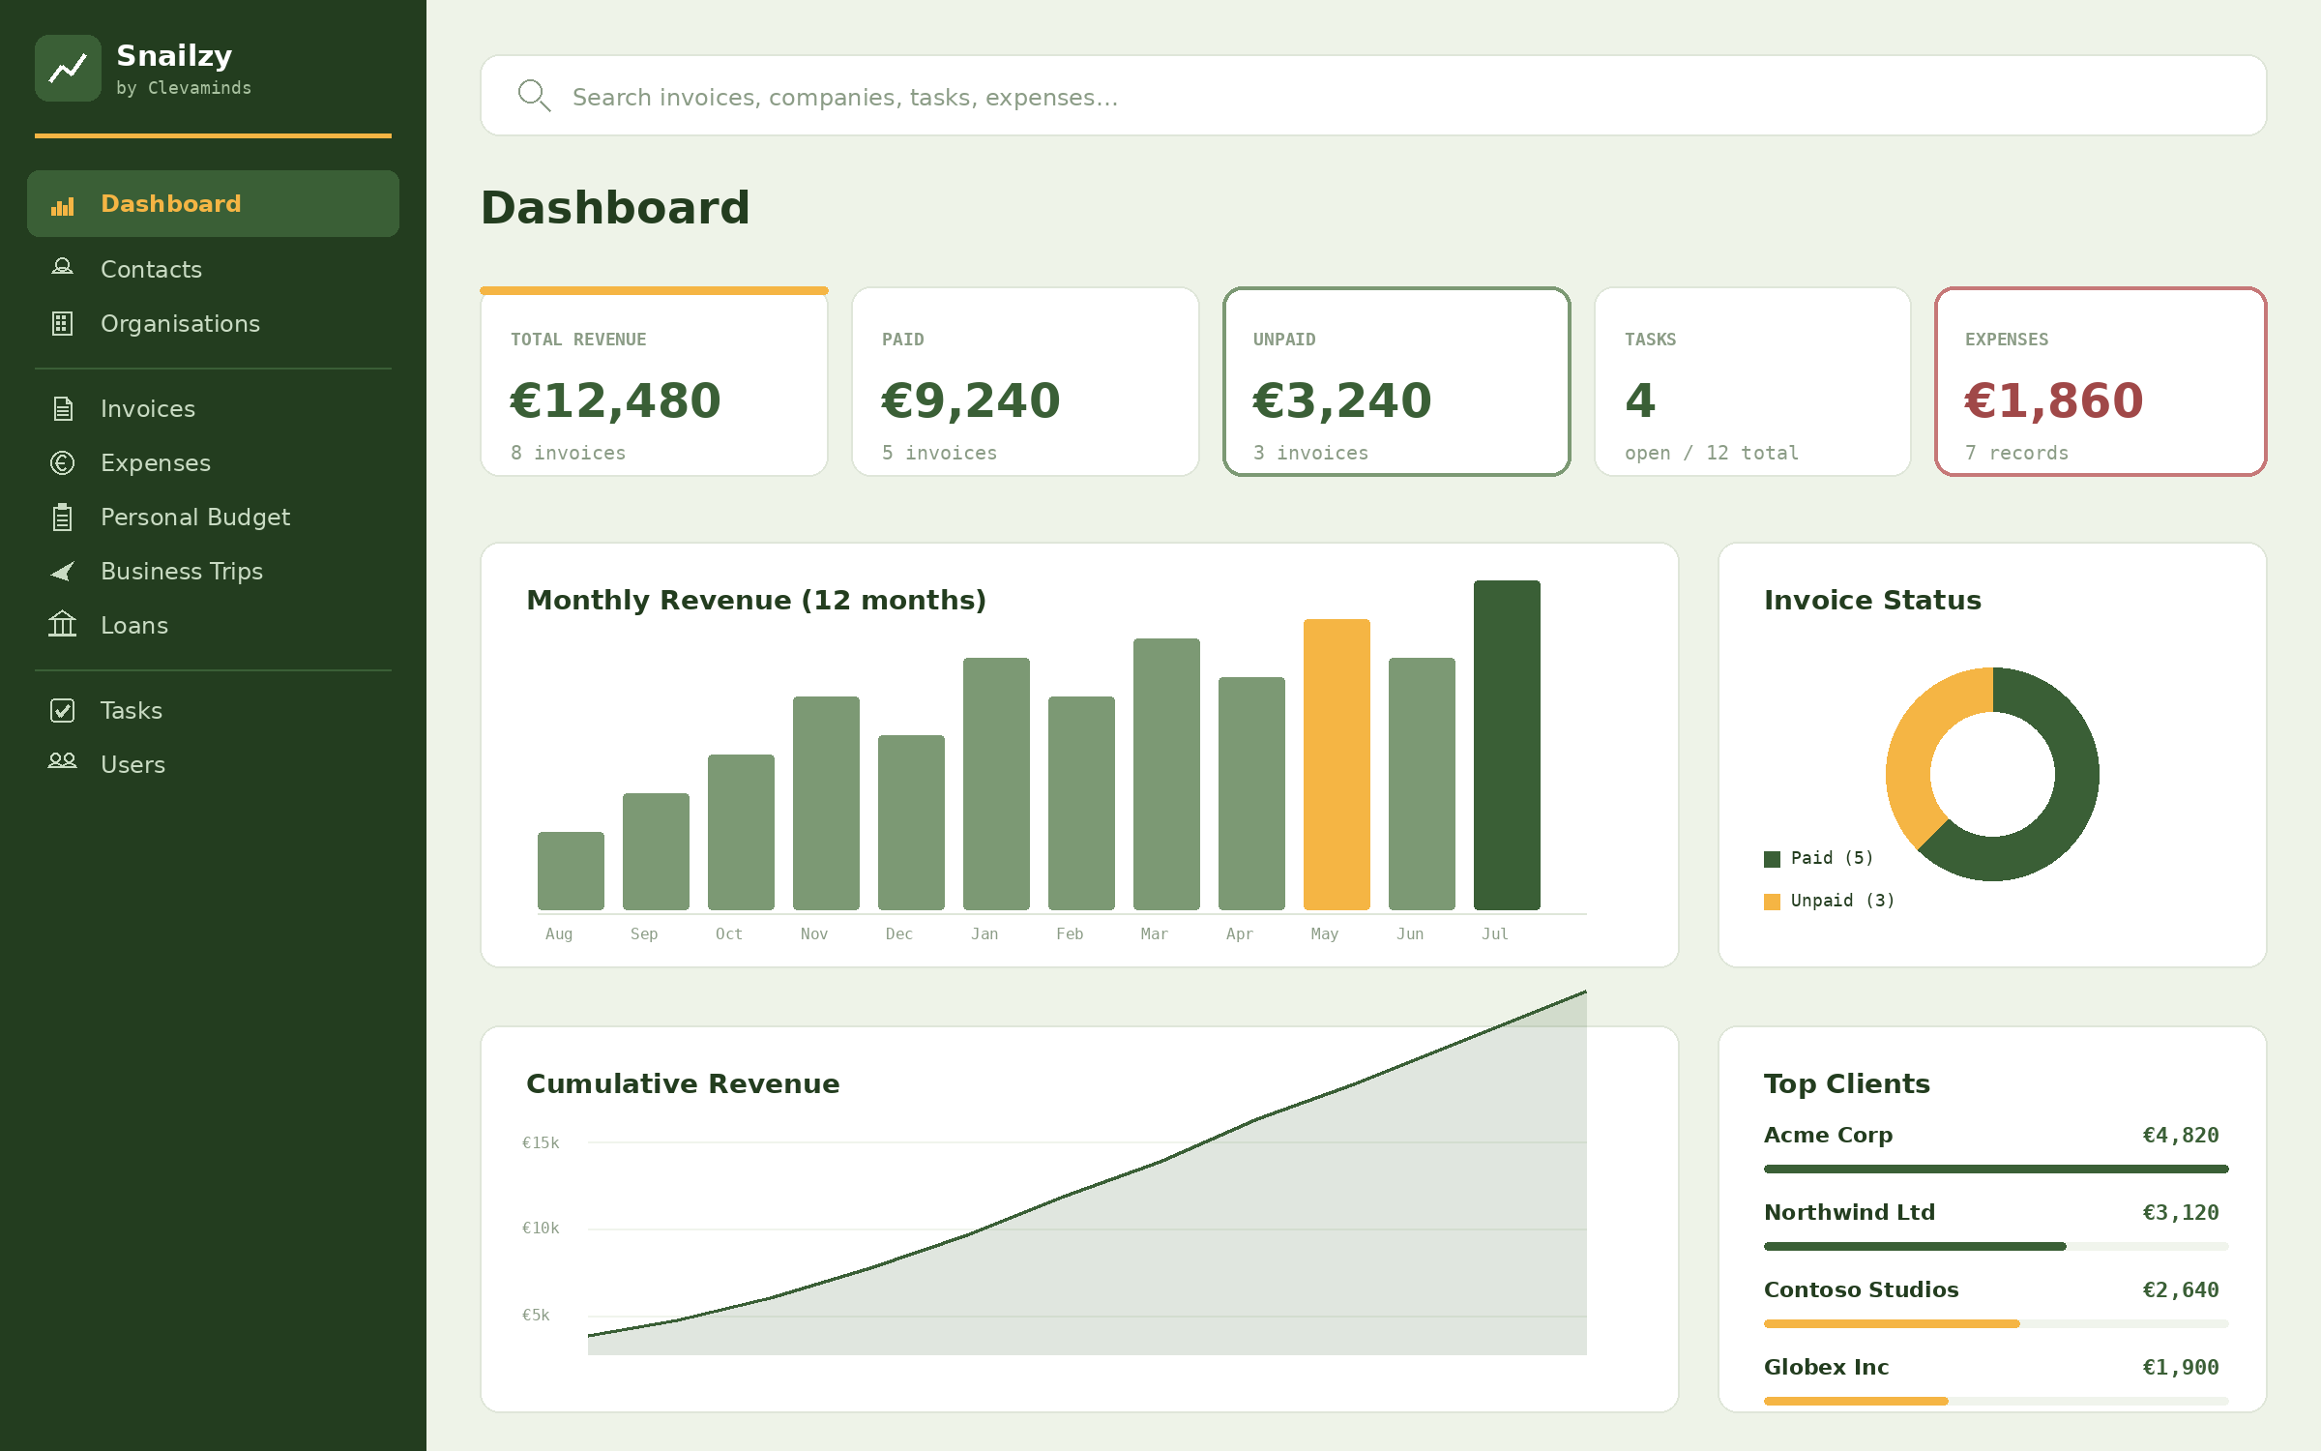2321x1451 pixels.
Task: Open Contacts in the sidebar
Action: 151,270
